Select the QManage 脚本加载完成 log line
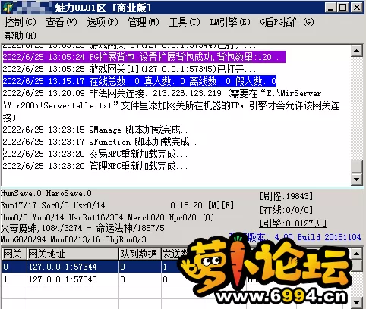This screenshot has width=366, height=309. click(x=97, y=130)
